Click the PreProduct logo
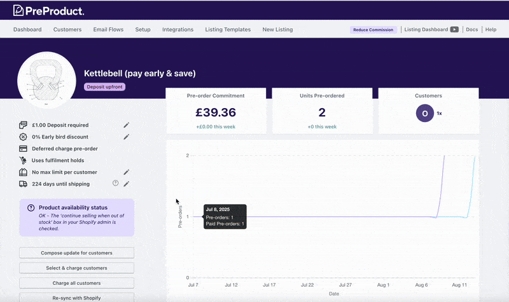The image size is (509, 302). pos(49,11)
